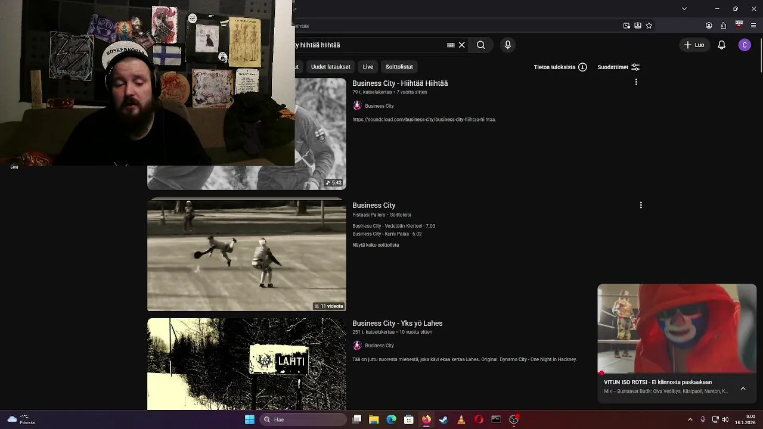Click Näytä koko soittolista link
763x429 pixels.
point(376,245)
